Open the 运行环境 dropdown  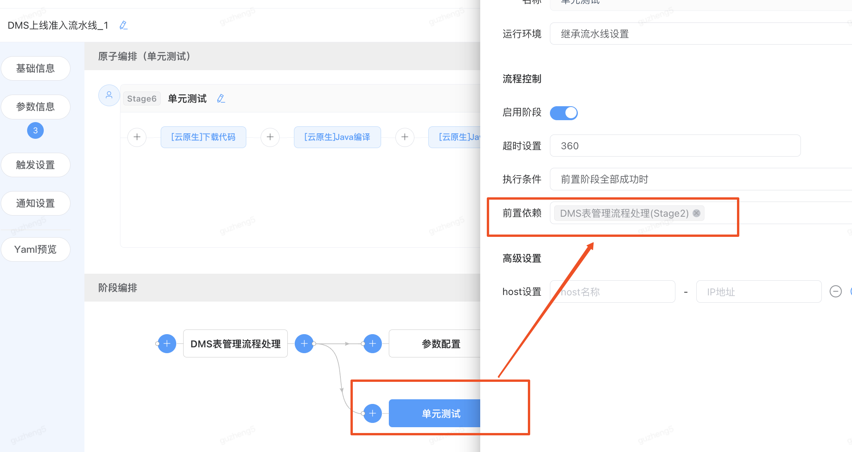tap(701, 34)
